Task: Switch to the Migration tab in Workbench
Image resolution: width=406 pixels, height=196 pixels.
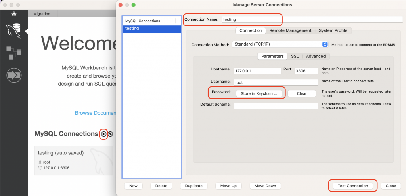Action: pyautogui.click(x=42, y=14)
